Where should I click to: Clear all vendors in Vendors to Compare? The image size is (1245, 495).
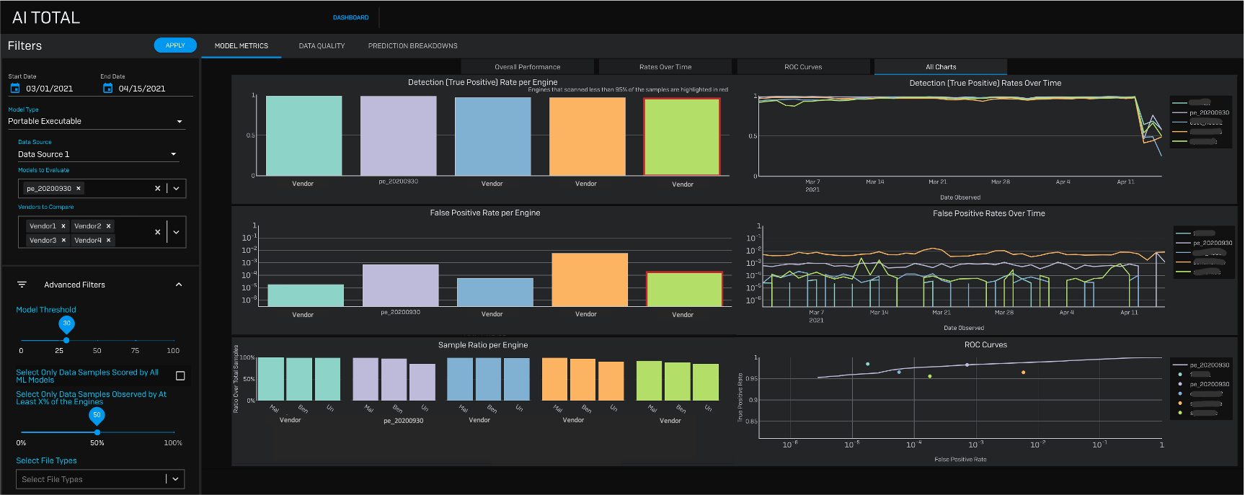(157, 232)
